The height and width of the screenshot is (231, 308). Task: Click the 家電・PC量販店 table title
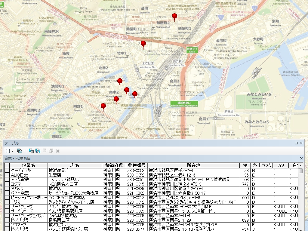18,158
